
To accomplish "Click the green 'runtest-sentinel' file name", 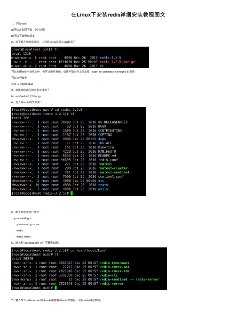I will [114, 172].
